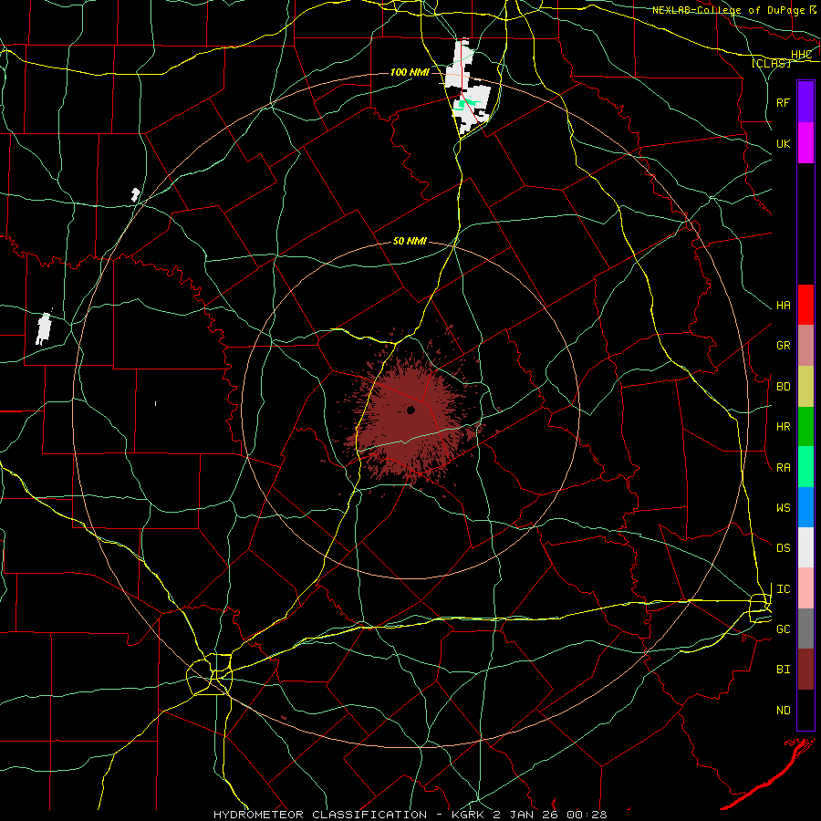Click the green rain pixels inside northern echo
Screen dimensions: 821x821
[x=468, y=104]
